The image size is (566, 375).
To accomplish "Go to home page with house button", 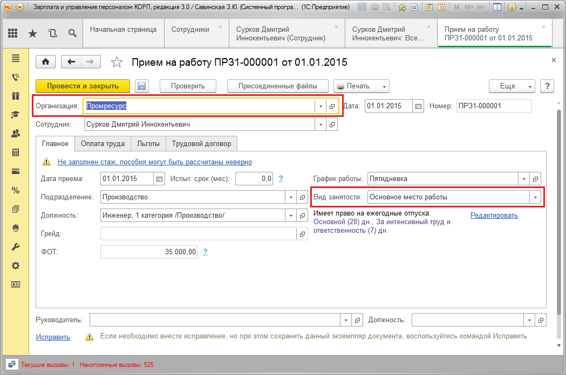I will tap(45, 61).
